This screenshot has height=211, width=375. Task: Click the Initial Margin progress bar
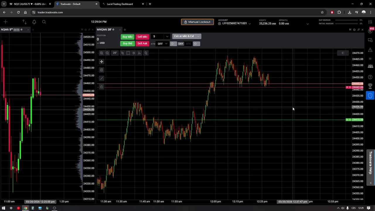click(347, 23)
